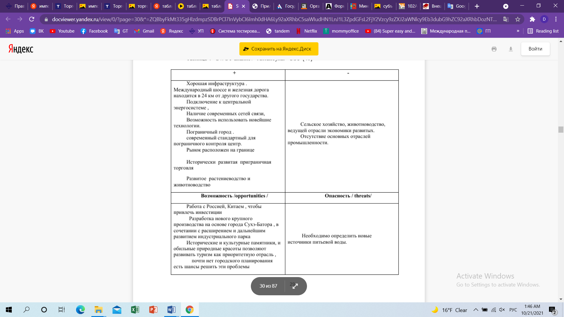This screenshot has width=564, height=317.
Task: Show hidden system tray icons
Action: point(476,310)
